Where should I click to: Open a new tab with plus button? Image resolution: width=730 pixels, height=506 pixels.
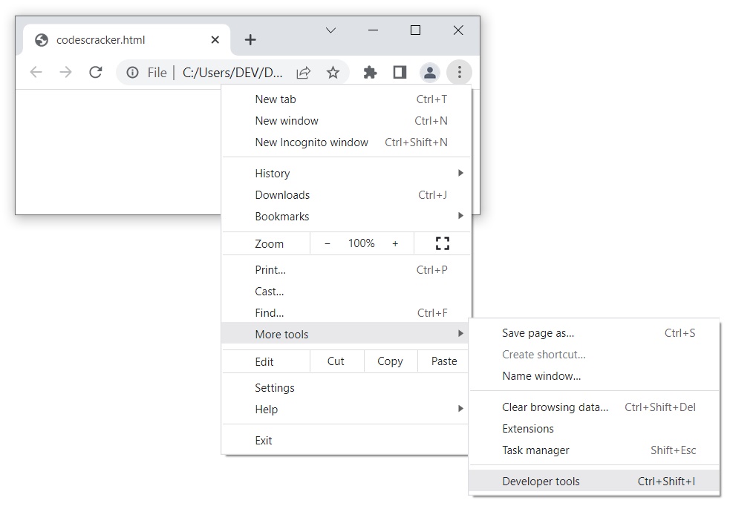coord(250,40)
